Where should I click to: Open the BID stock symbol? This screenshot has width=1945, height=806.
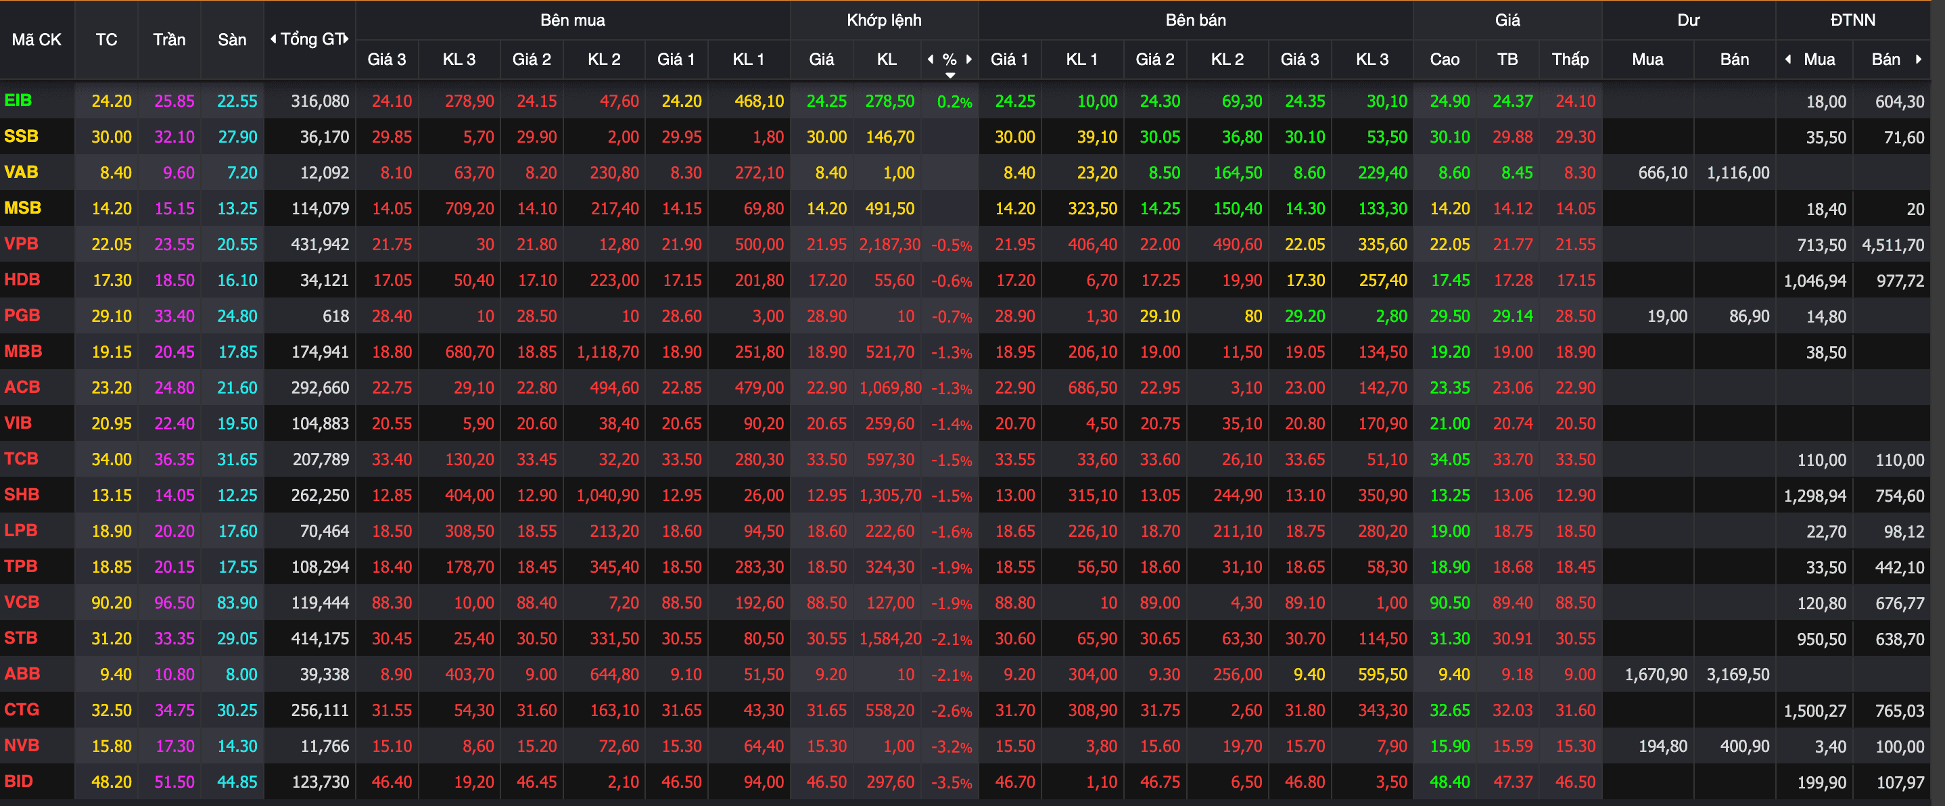pyautogui.click(x=18, y=781)
